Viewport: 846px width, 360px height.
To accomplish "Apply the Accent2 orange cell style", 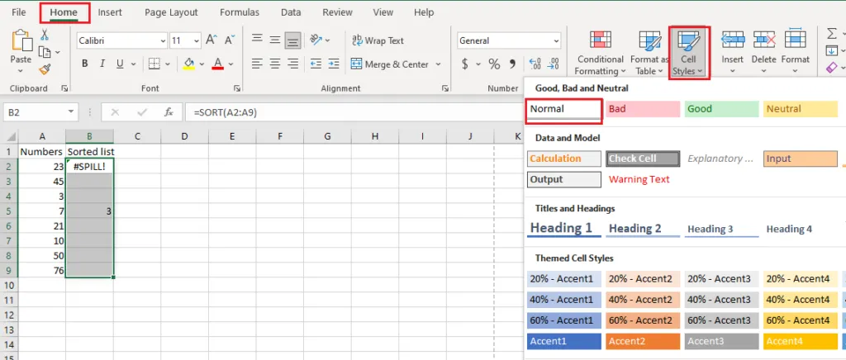I will [x=643, y=341].
